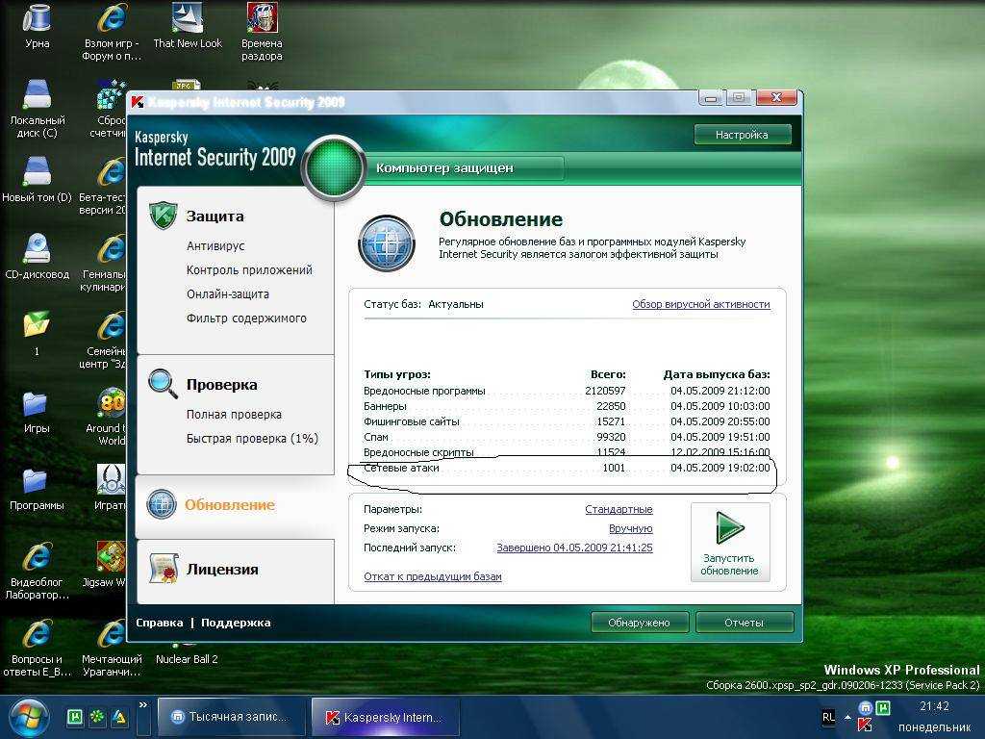Click the Спам count 99320
The image size is (985, 739).
(x=611, y=437)
